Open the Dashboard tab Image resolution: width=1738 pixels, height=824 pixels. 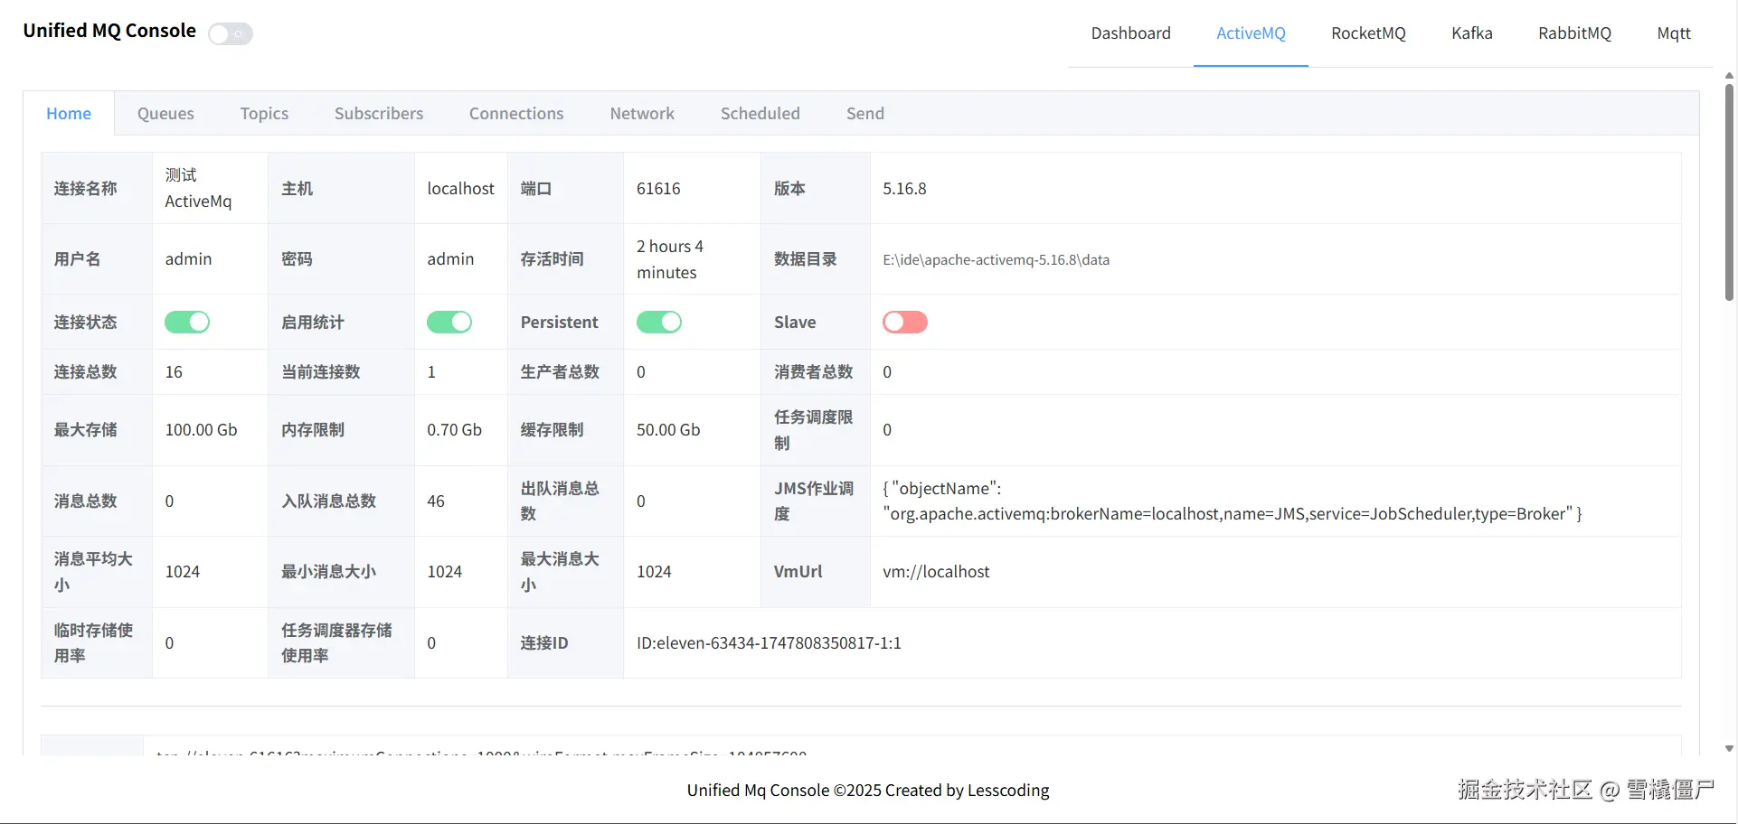(1130, 33)
